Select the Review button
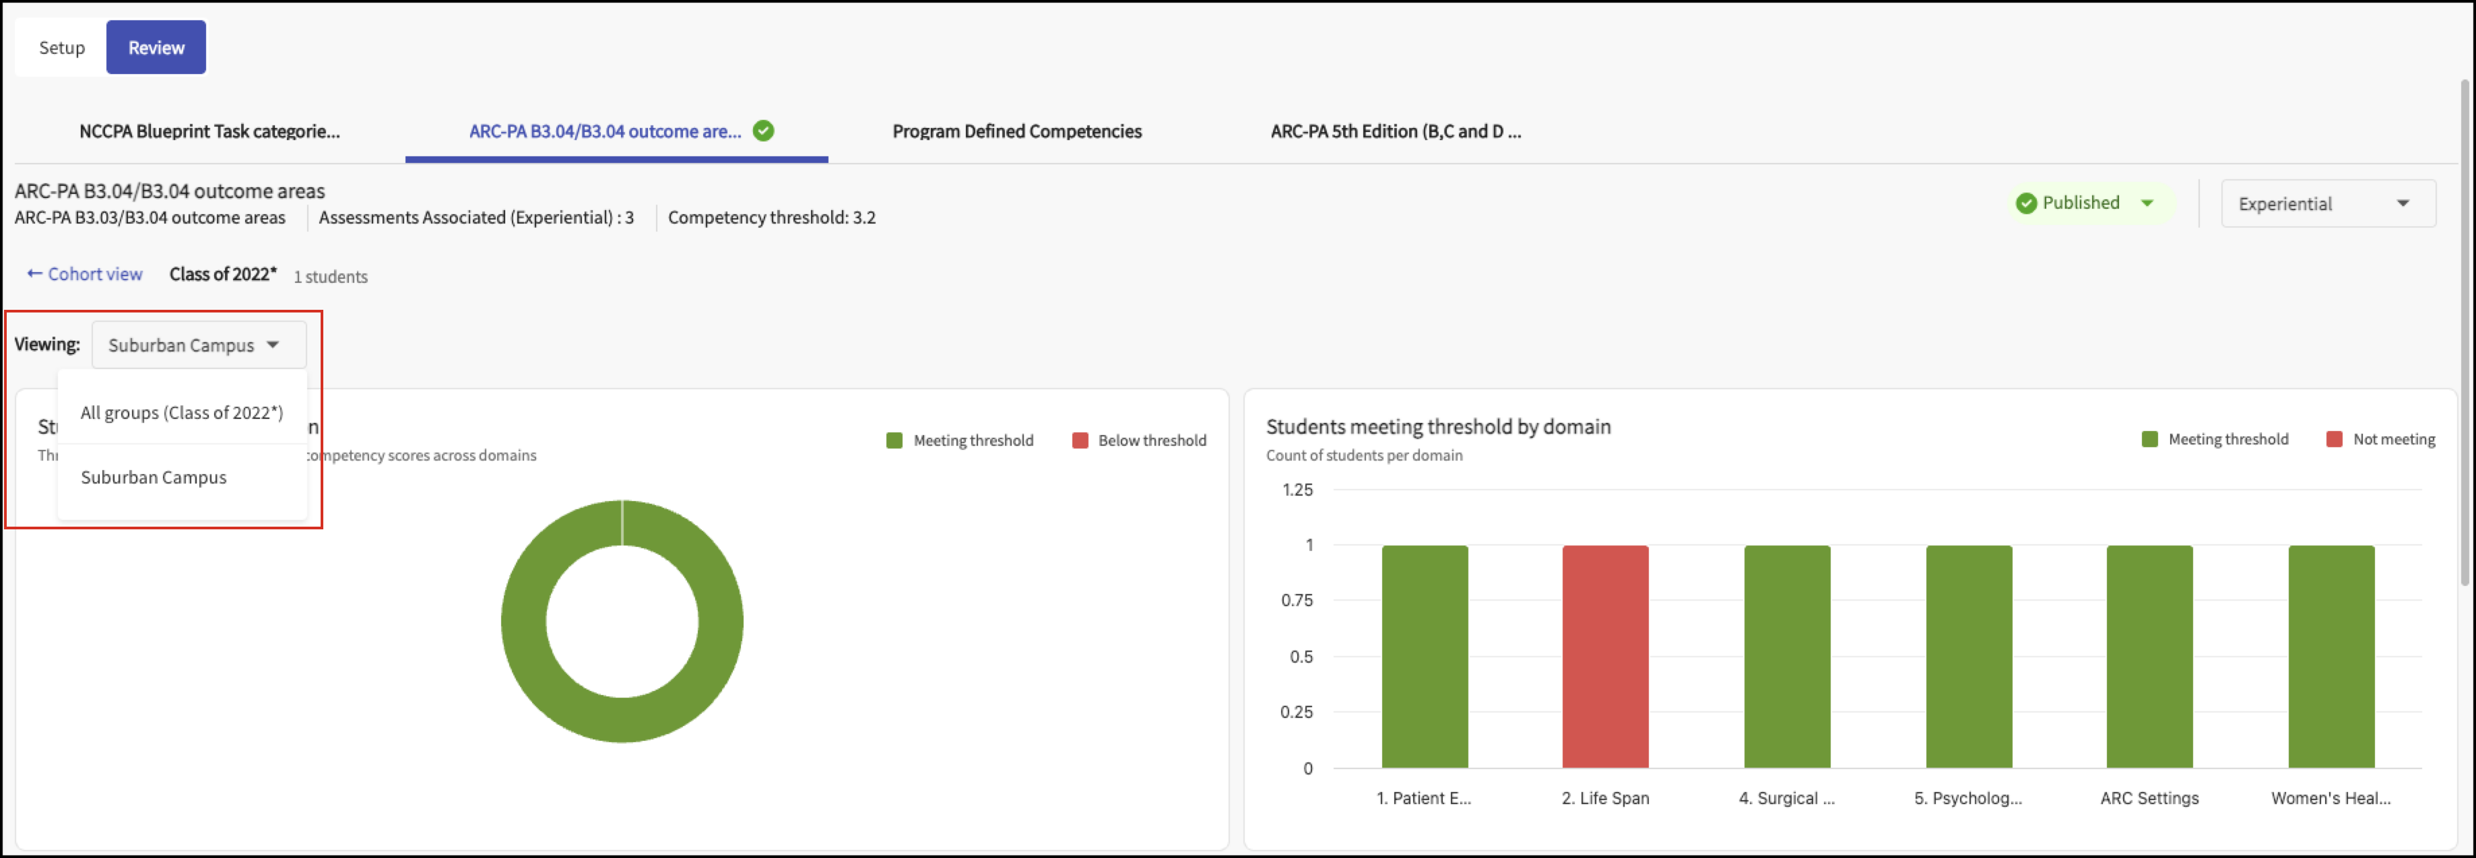Viewport: 2476px width, 858px height. pos(156,47)
